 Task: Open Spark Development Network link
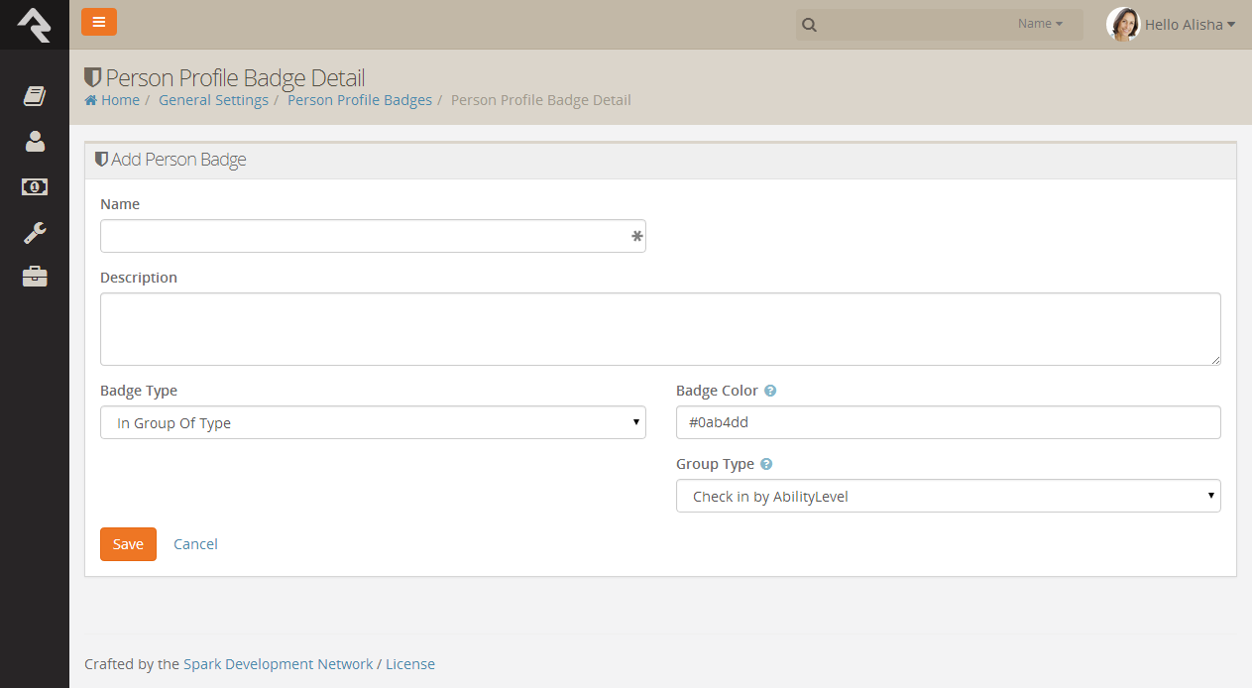coord(279,664)
